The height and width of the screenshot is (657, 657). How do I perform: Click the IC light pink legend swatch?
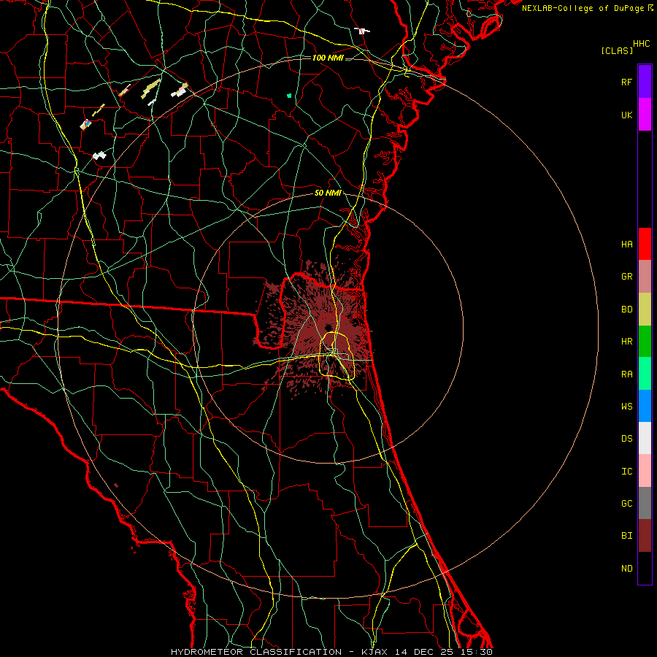click(x=645, y=471)
